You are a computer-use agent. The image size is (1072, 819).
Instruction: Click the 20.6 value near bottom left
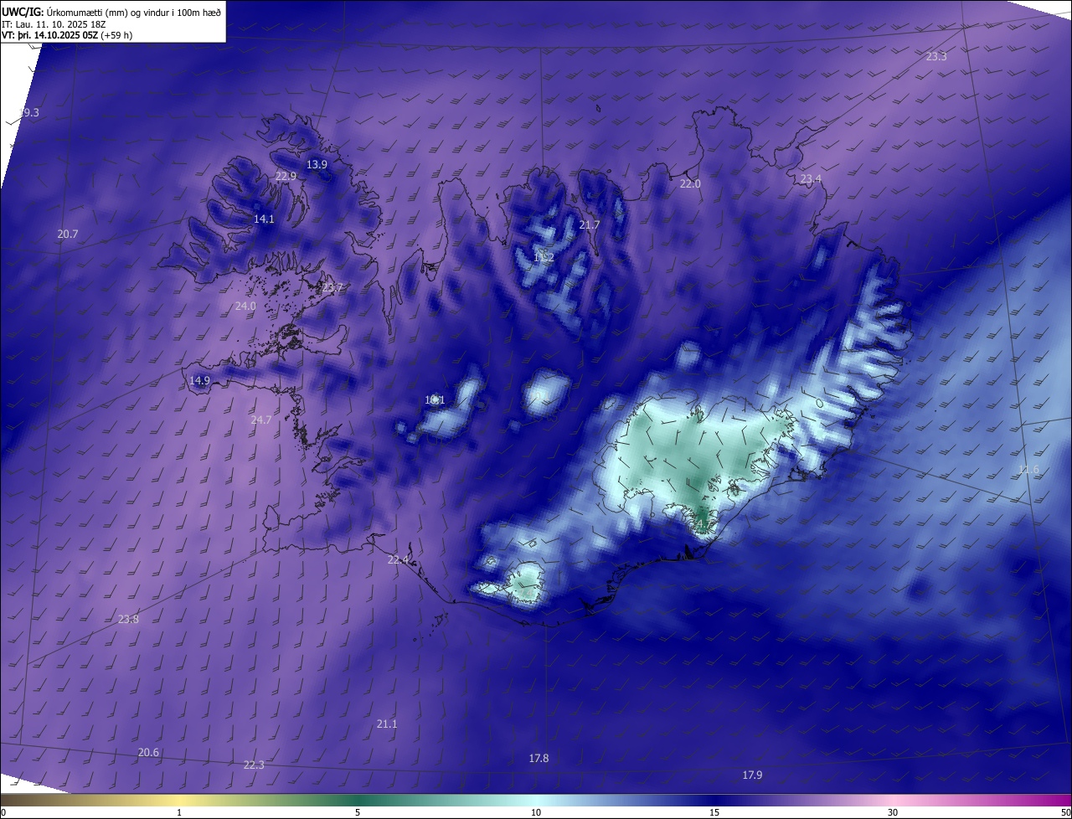(x=148, y=752)
